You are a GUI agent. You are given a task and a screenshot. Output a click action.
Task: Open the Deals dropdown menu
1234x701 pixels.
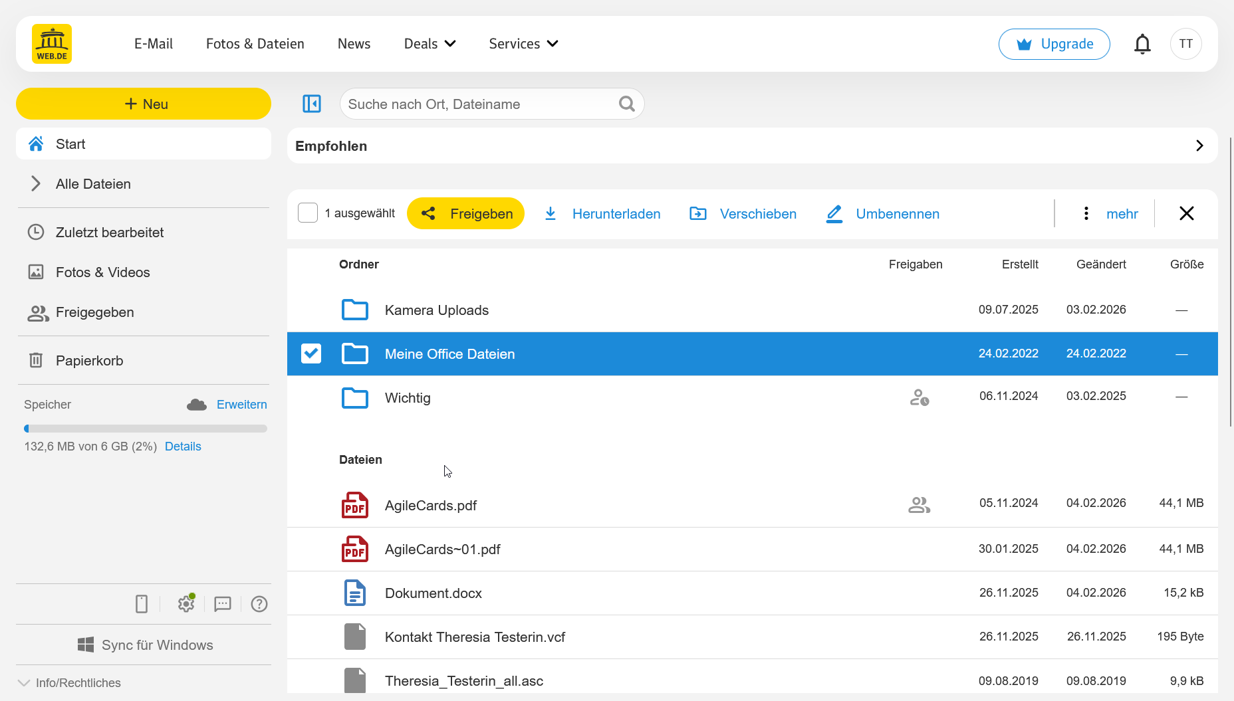click(430, 44)
